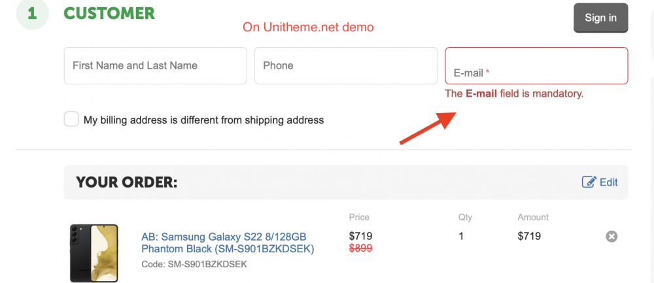Click the YOUR ORDER section heading

(x=126, y=182)
